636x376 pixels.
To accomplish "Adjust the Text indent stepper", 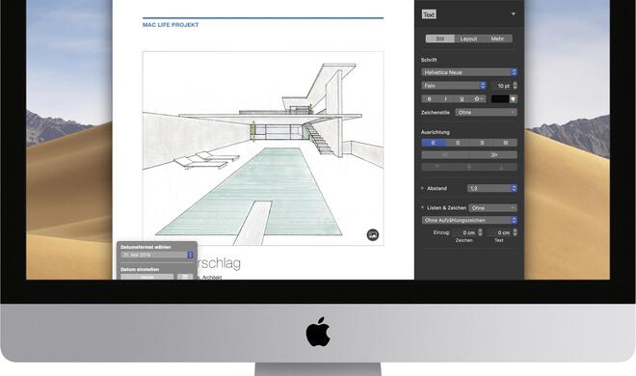I will click(x=516, y=232).
